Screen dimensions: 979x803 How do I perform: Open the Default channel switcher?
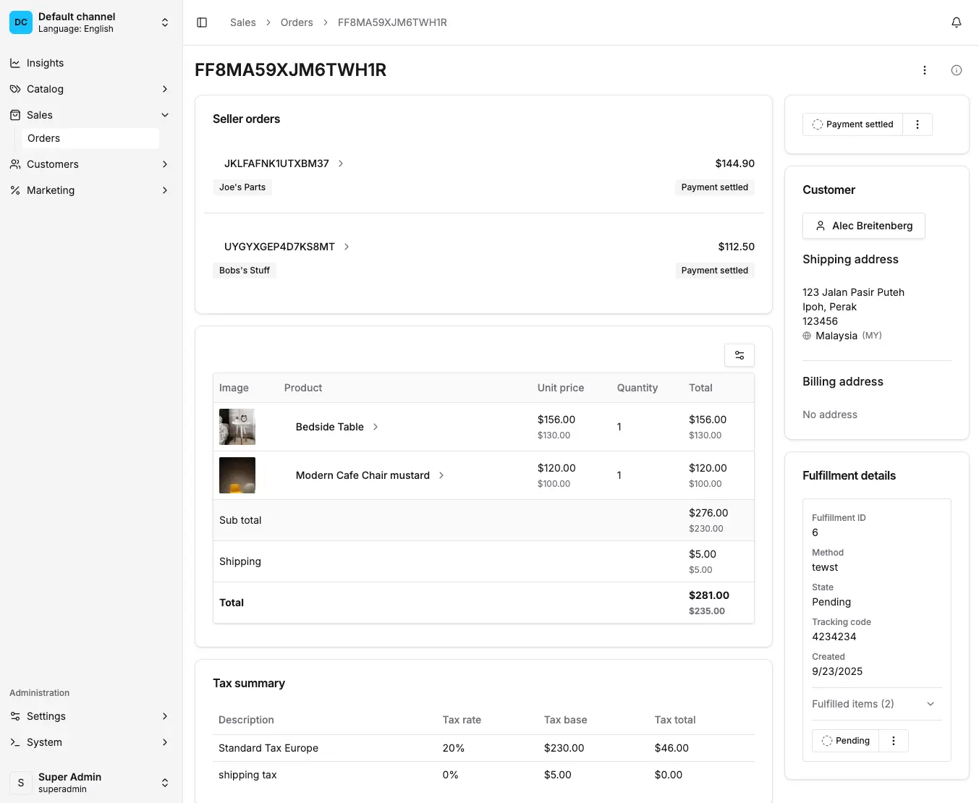coord(165,22)
